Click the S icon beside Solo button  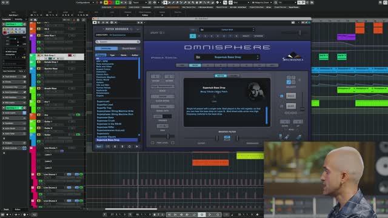(x=281, y=96)
